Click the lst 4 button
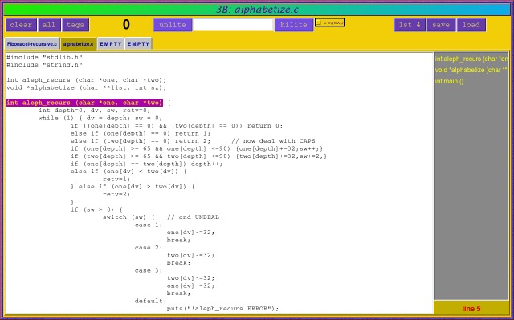Image resolution: width=514 pixels, height=320 pixels. click(410, 25)
